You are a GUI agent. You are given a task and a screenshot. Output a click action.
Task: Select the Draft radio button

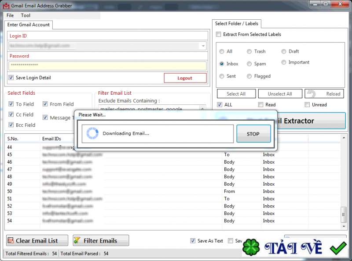tap(284, 51)
